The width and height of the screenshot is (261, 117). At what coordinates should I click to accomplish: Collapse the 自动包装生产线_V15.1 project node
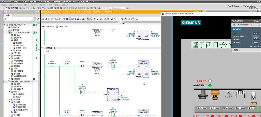click(x=5, y=25)
